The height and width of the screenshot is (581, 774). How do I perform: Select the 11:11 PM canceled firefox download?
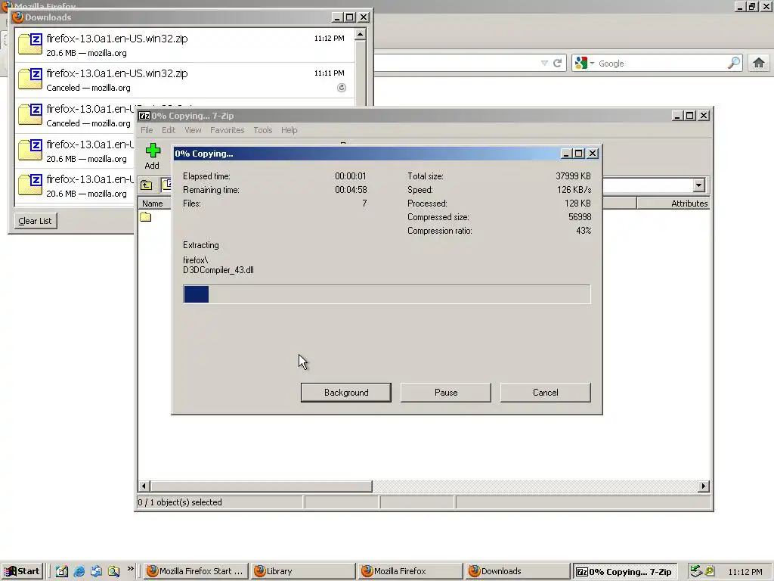pos(184,80)
